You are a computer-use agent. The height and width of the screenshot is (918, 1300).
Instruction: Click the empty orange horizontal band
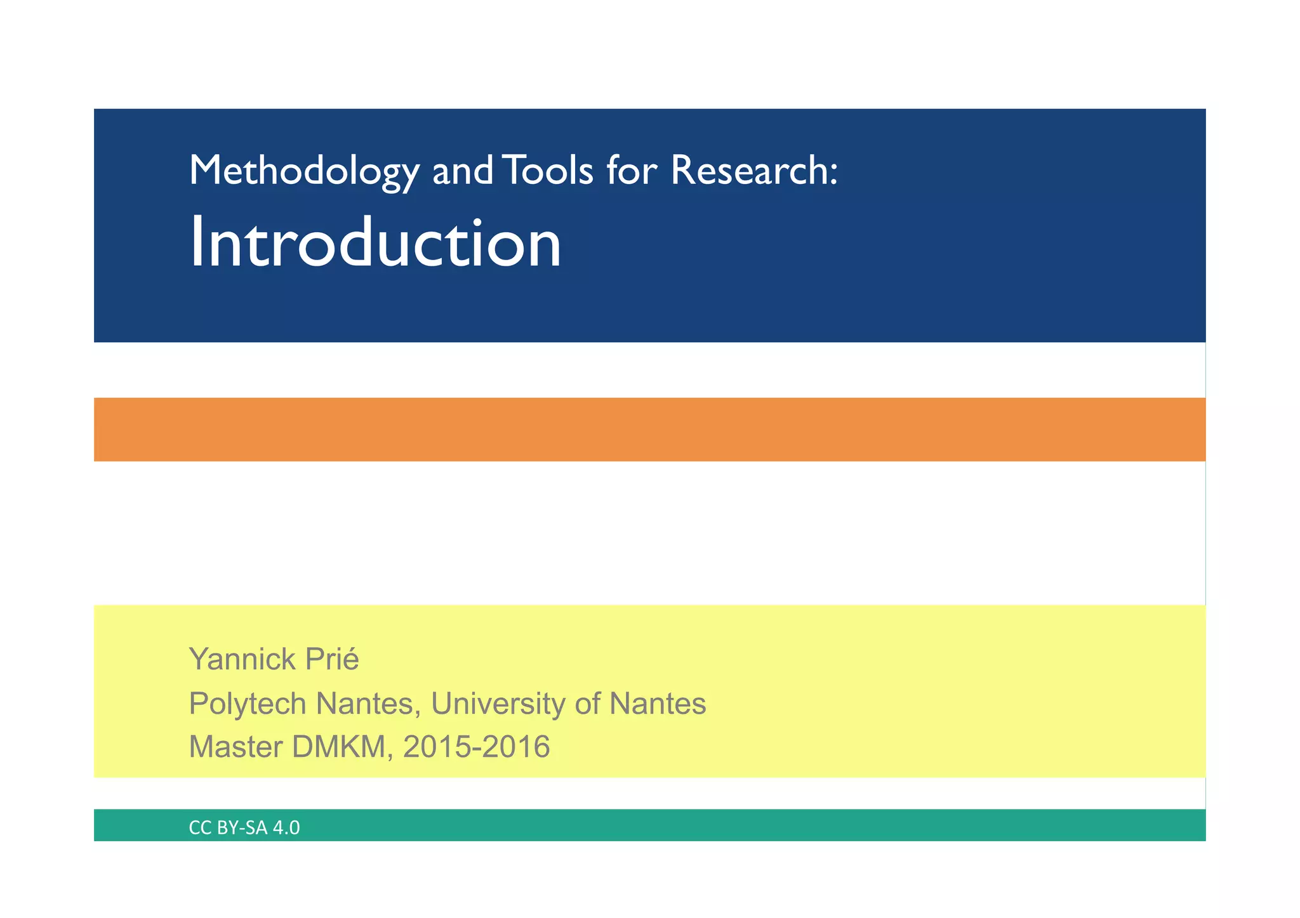coord(649,429)
